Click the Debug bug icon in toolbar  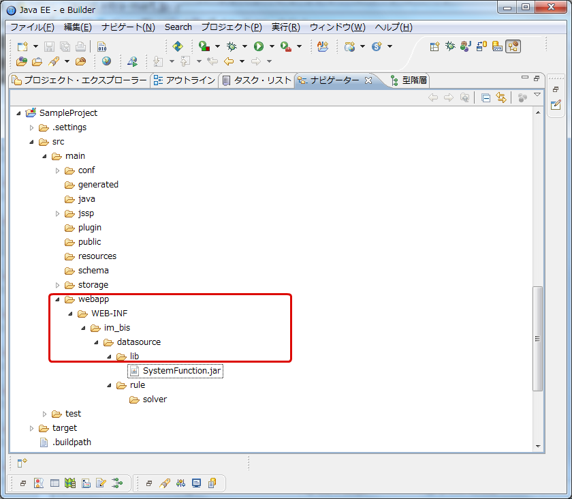pyautogui.click(x=232, y=46)
